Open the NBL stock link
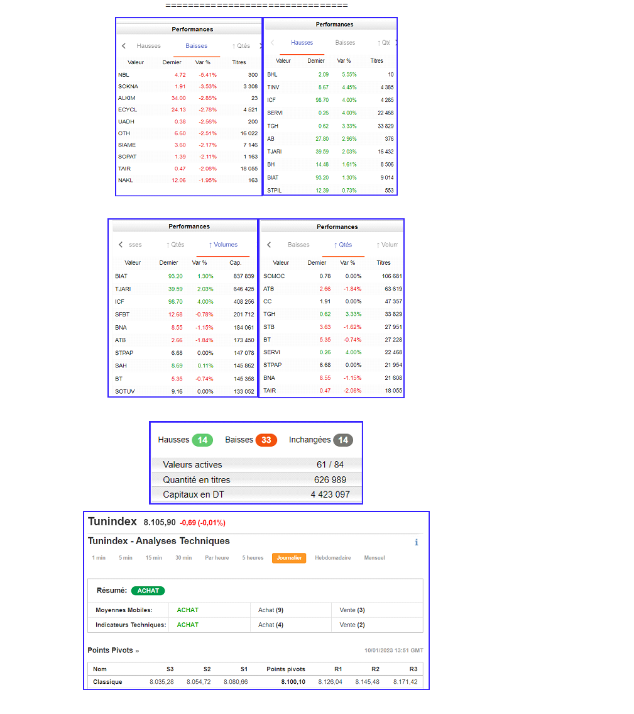Image resolution: width=634 pixels, height=714 pixels. click(123, 75)
